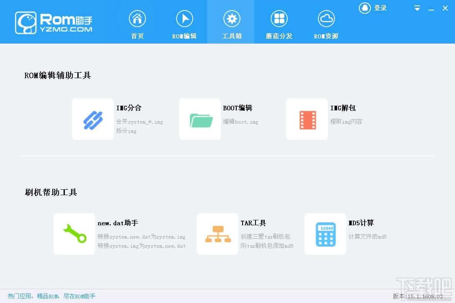This screenshot has width=455, height=303.
Task: Click the 登录 login link
Action: pos(381,8)
